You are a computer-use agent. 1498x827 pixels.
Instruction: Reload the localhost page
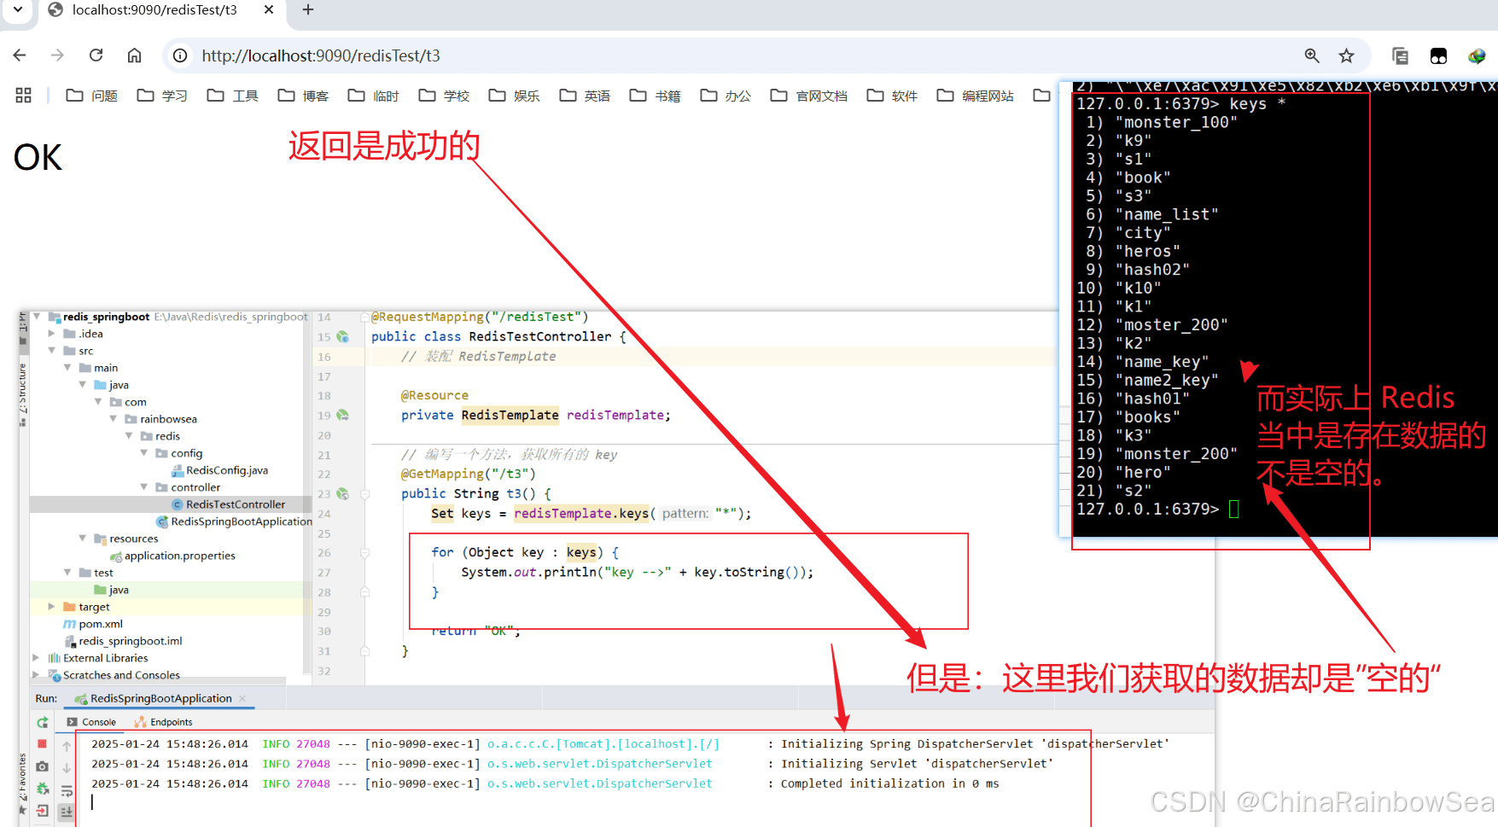pos(96,55)
